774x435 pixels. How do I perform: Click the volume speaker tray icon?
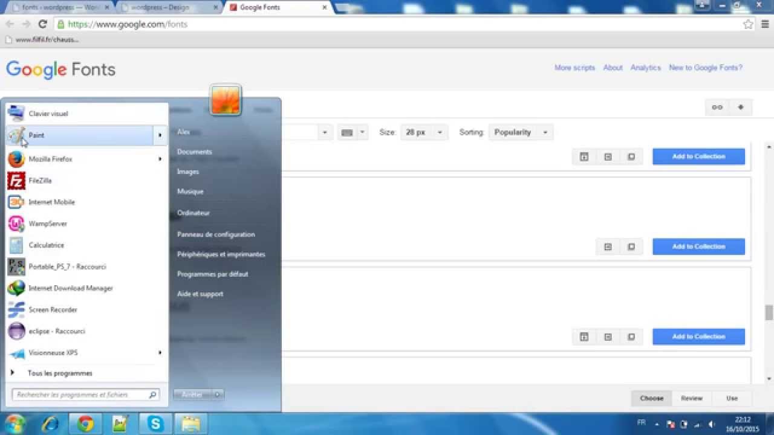point(712,424)
